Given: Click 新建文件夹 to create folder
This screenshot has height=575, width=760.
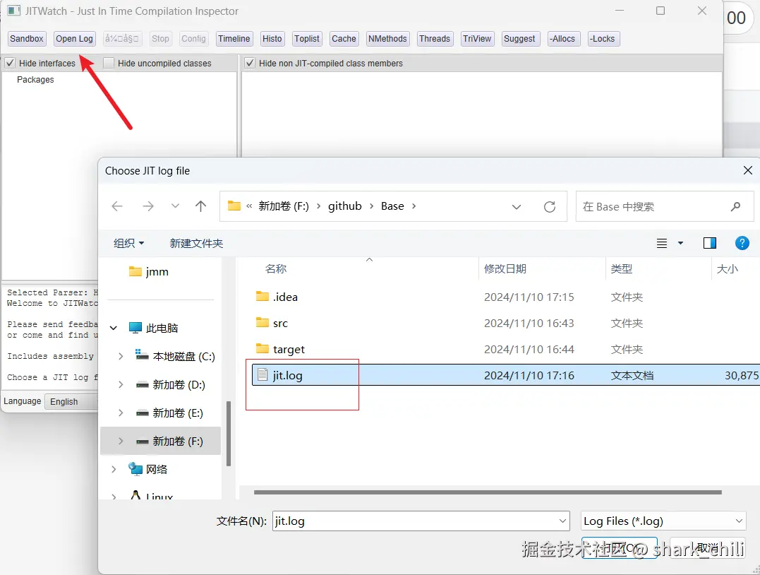Looking at the screenshot, I should tap(196, 243).
